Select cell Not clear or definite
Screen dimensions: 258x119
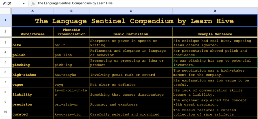click(131, 82)
